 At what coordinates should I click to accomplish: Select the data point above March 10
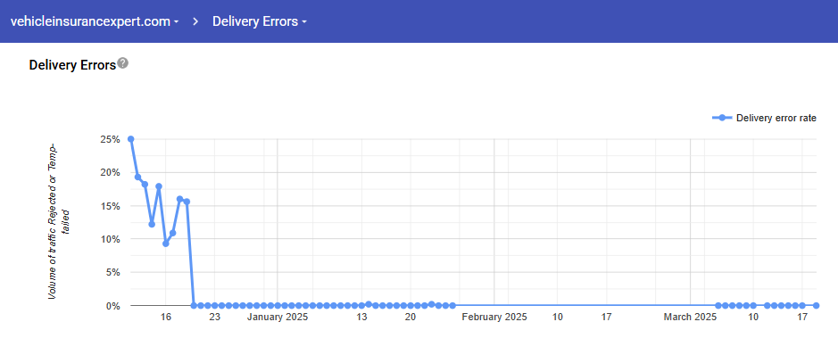[x=753, y=305]
